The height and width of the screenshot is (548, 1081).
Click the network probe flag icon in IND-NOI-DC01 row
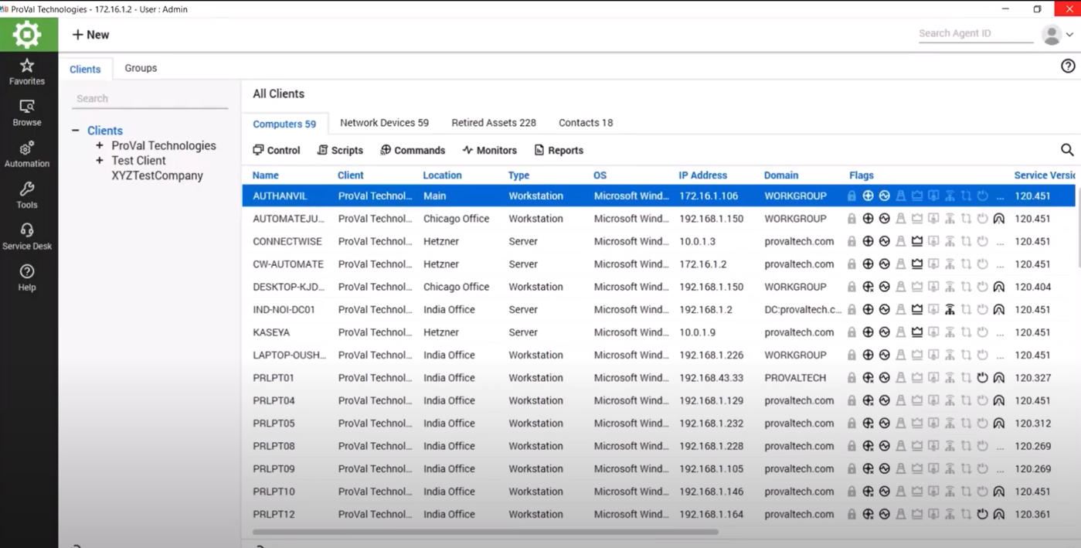pyautogui.click(x=950, y=310)
